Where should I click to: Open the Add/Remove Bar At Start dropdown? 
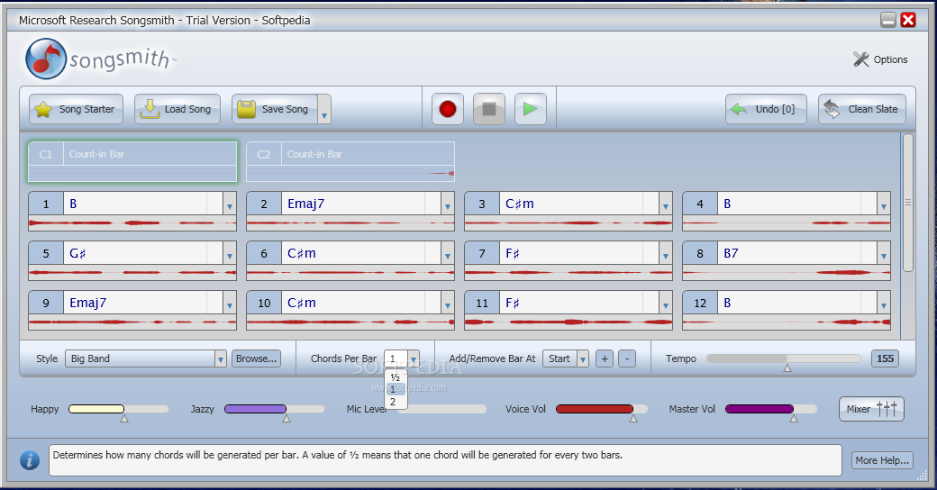tap(583, 358)
